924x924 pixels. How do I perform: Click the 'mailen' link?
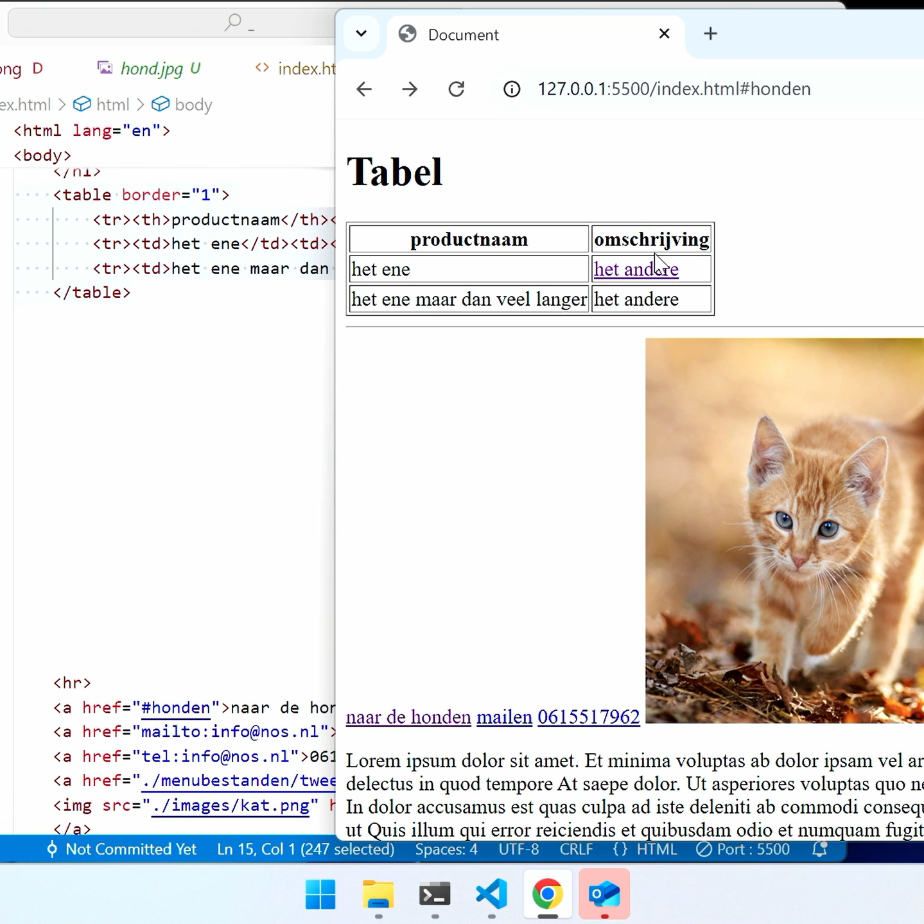504,717
